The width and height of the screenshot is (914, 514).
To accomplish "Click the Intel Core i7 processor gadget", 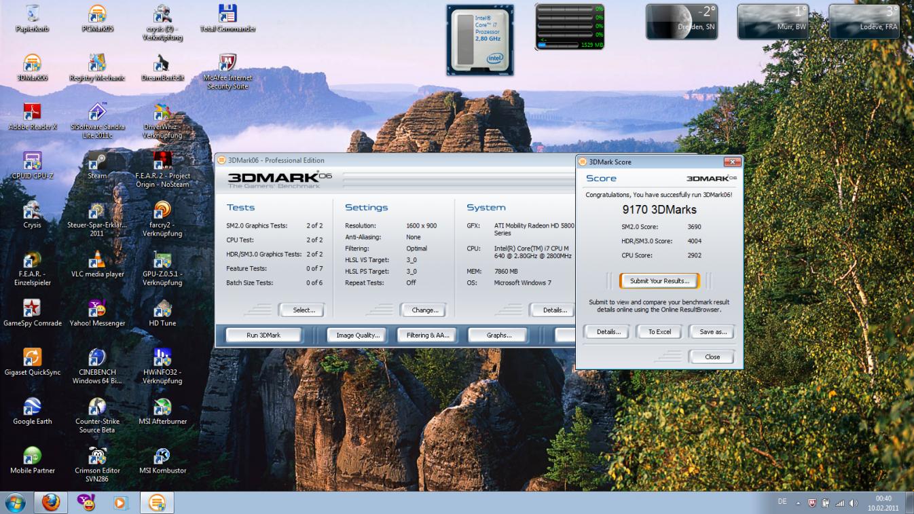I will 480,39.
